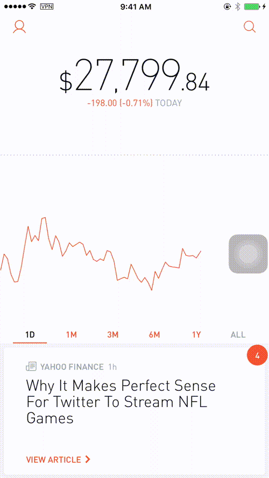The height and width of the screenshot is (478, 269).
Task: Select the 1D chart range tab
Action: pyautogui.click(x=30, y=335)
